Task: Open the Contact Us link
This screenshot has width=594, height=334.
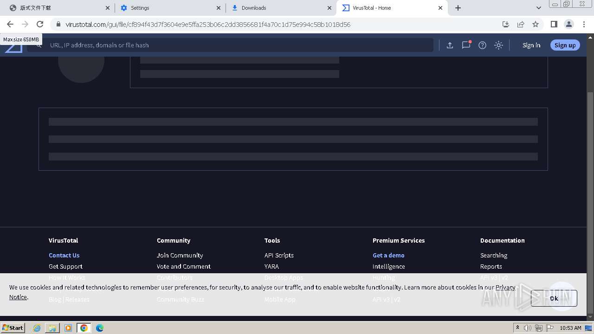Action: (64, 255)
